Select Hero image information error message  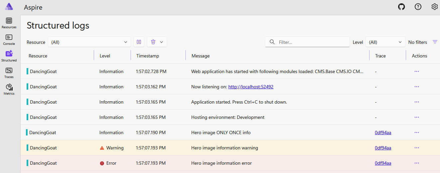click(x=221, y=163)
